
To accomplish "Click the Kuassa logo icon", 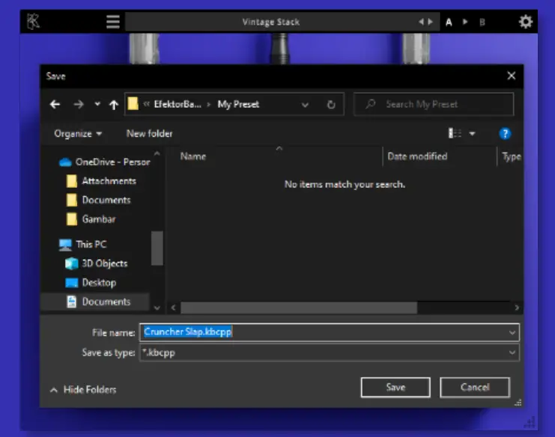I will pos(33,21).
